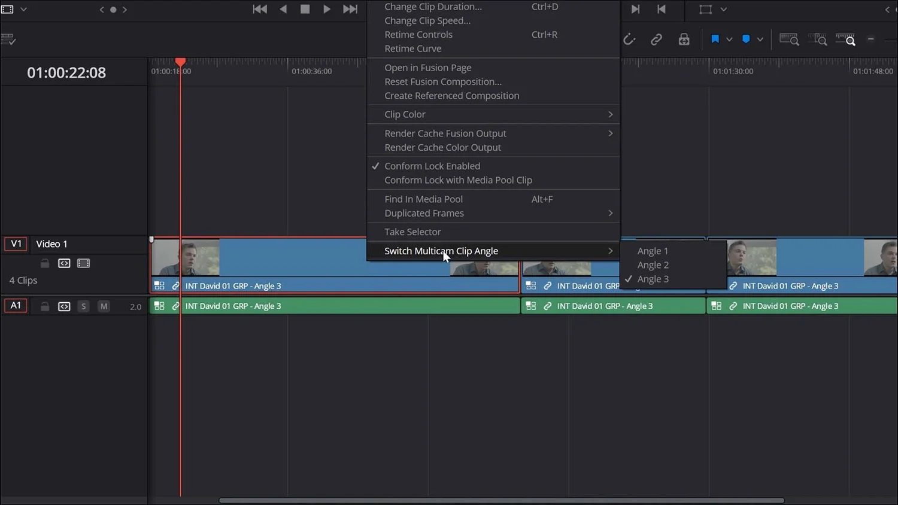Open the marker color dropdown arrow
This screenshot has height=505, width=898.
click(760, 39)
